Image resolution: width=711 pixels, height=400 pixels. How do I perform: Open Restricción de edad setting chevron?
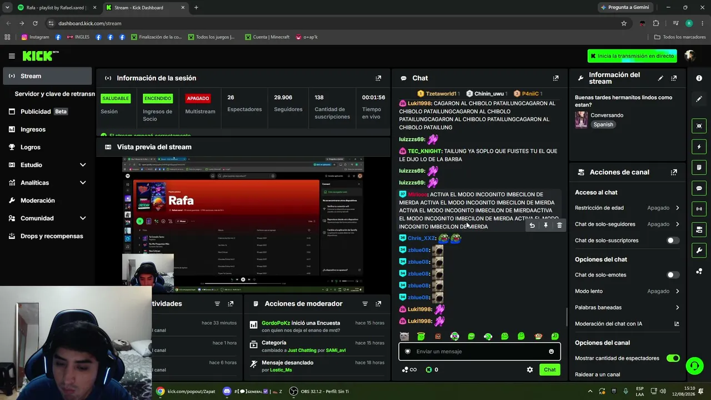pos(677,208)
